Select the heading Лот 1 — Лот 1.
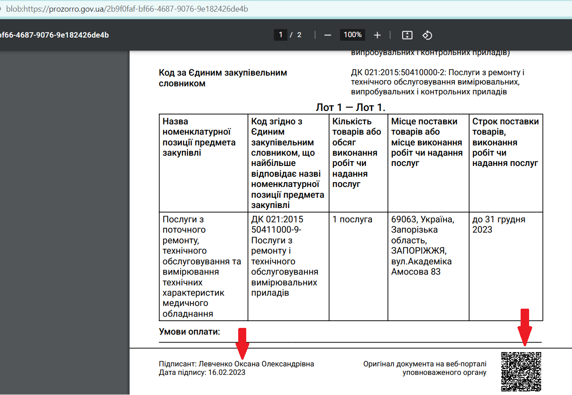The image size is (572, 395). click(350, 107)
